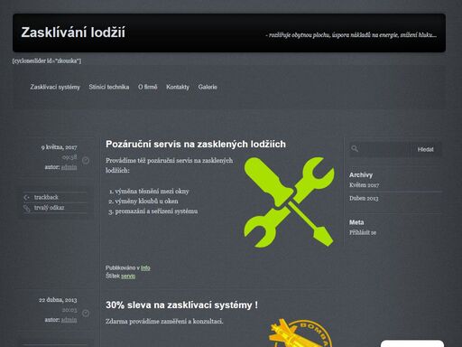Click the Zasklívání lodžií site title

tap(73, 33)
